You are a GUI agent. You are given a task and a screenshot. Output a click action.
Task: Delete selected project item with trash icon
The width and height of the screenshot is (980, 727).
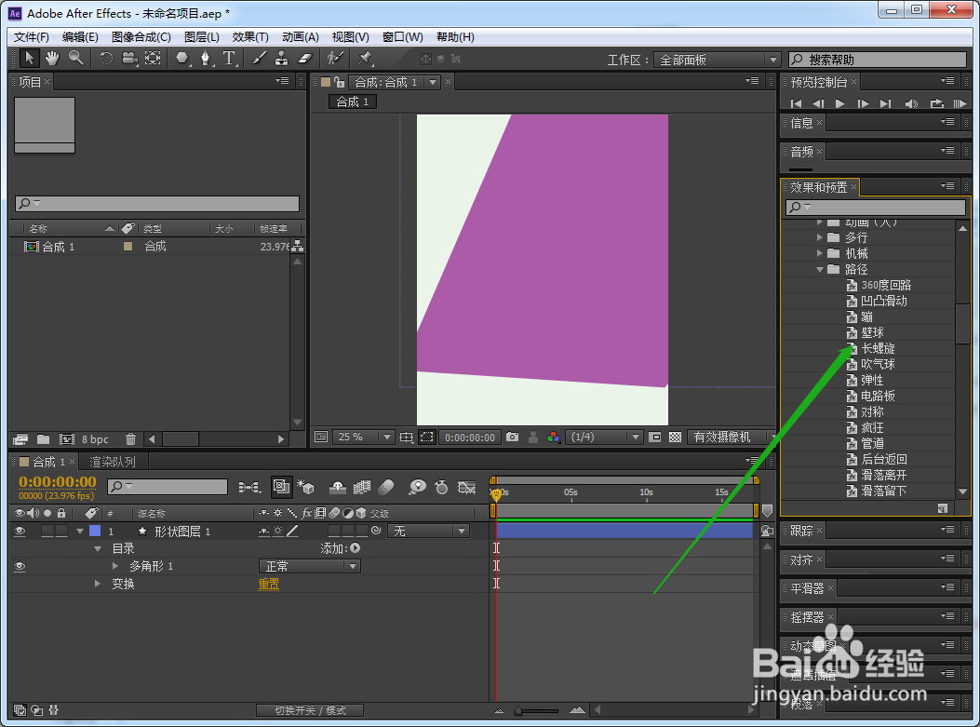click(x=130, y=439)
